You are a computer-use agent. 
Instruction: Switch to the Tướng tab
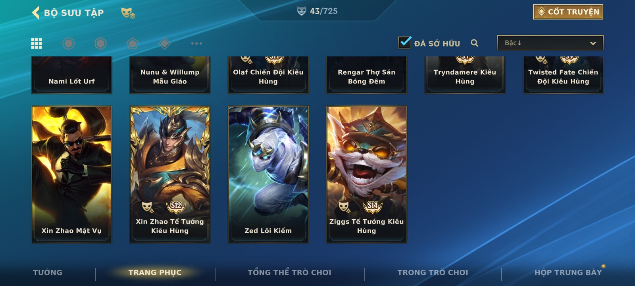(48, 272)
